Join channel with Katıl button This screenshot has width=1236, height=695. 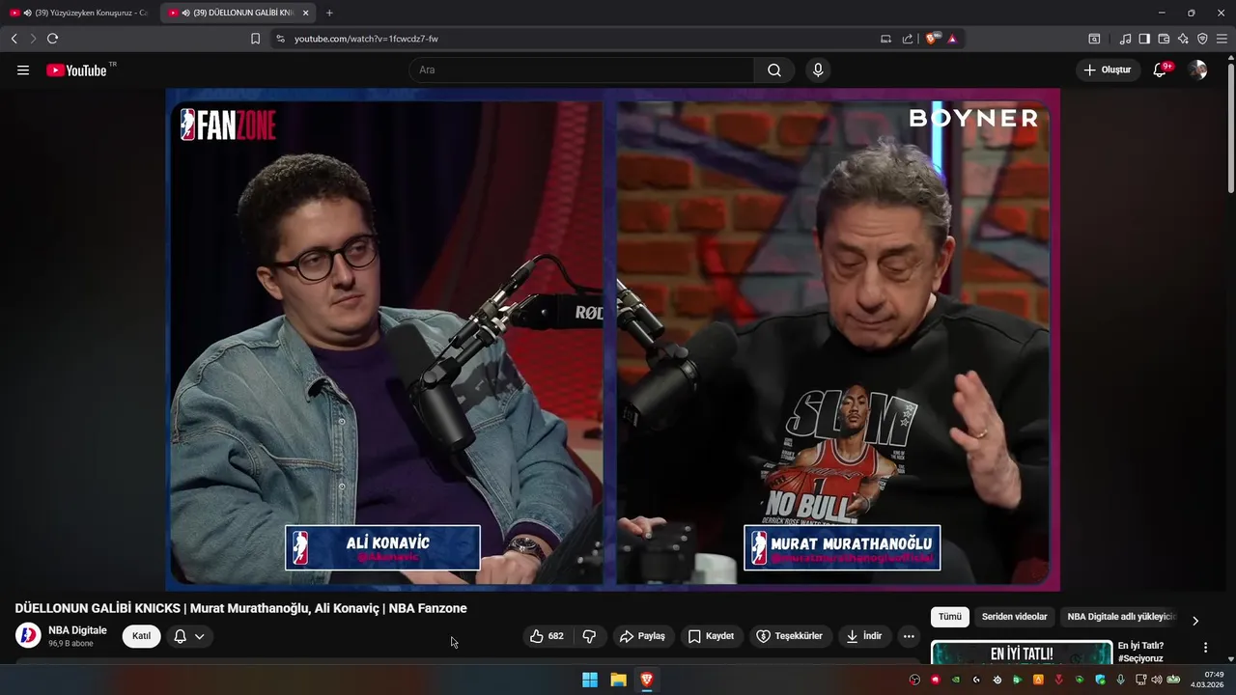click(141, 636)
